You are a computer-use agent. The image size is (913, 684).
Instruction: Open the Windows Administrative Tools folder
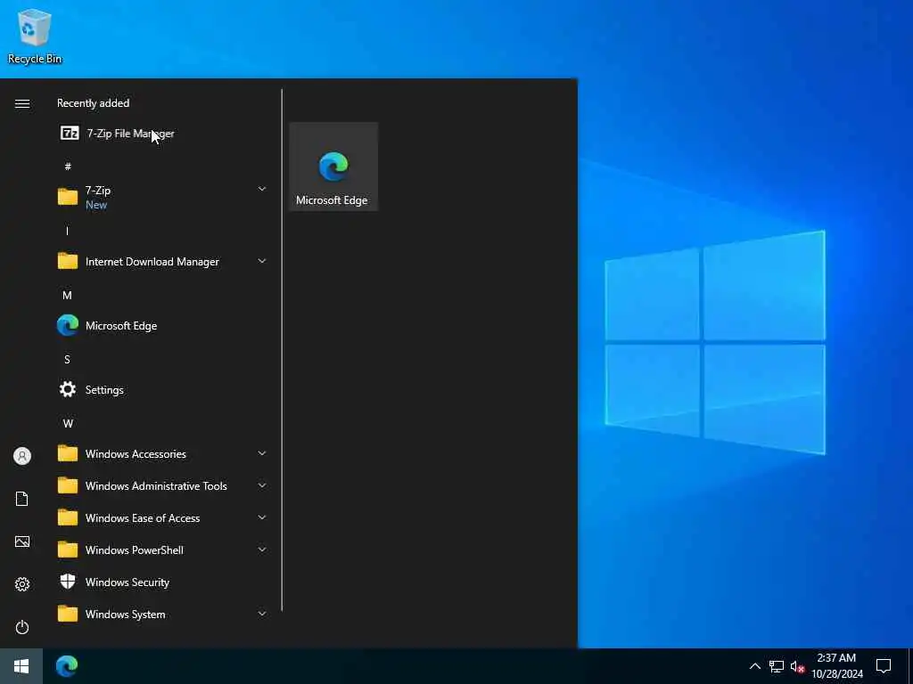click(x=162, y=485)
